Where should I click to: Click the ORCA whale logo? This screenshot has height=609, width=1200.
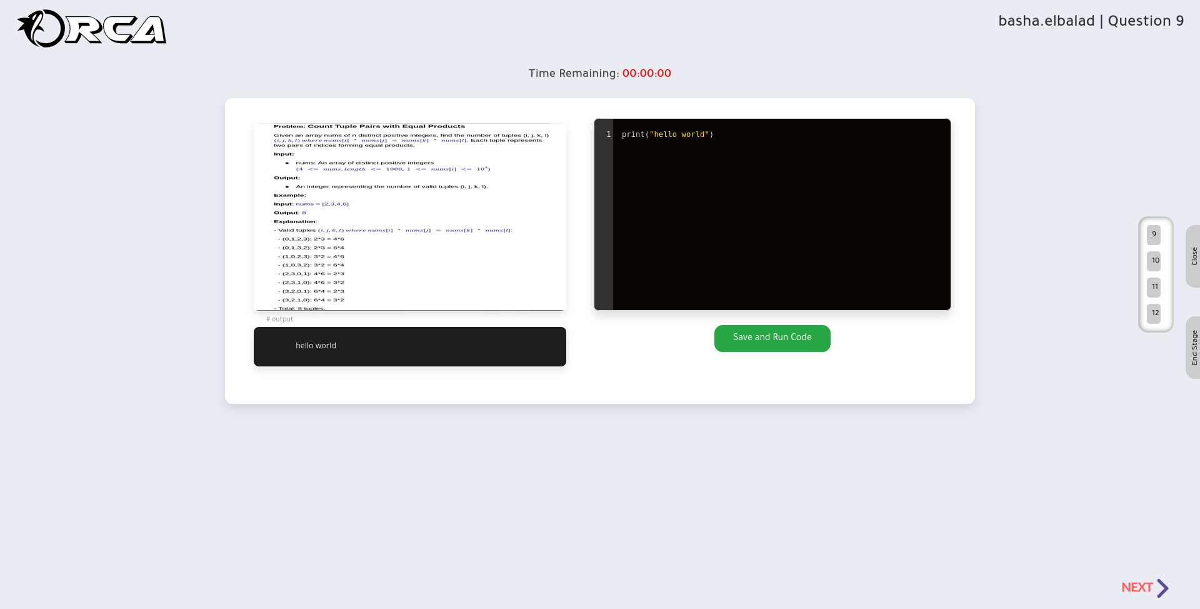(x=92, y=29)
